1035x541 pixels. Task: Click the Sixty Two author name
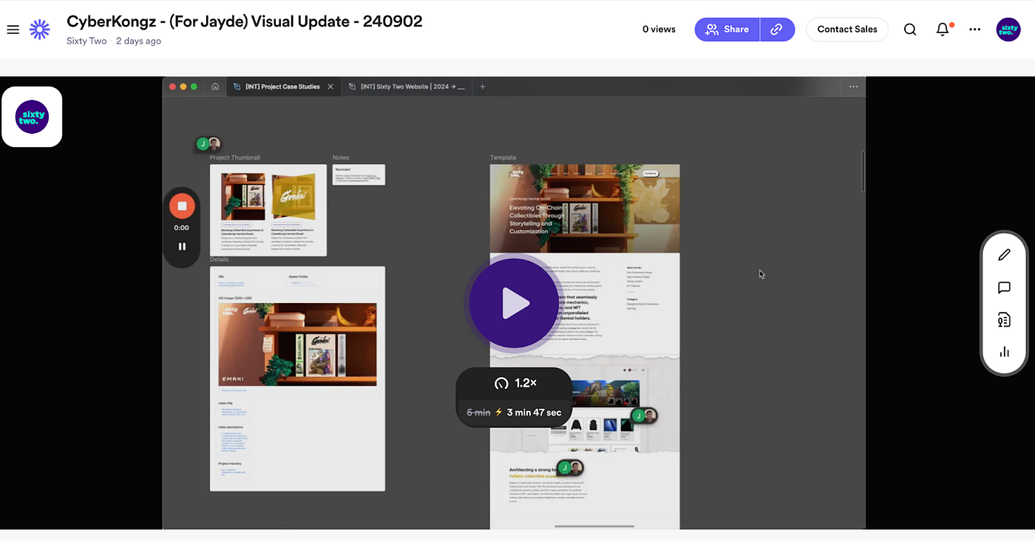[x=86, y=41]
